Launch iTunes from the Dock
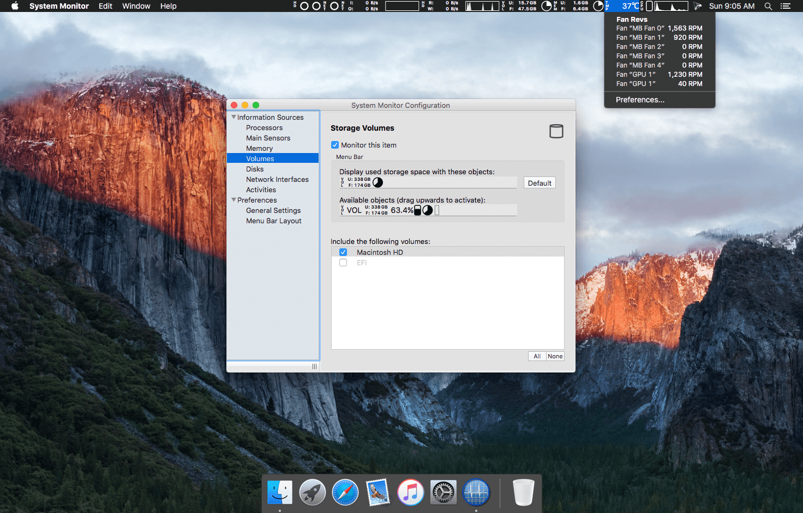The height and width of the screenshot is (513, 803). (x=411, y=492)
